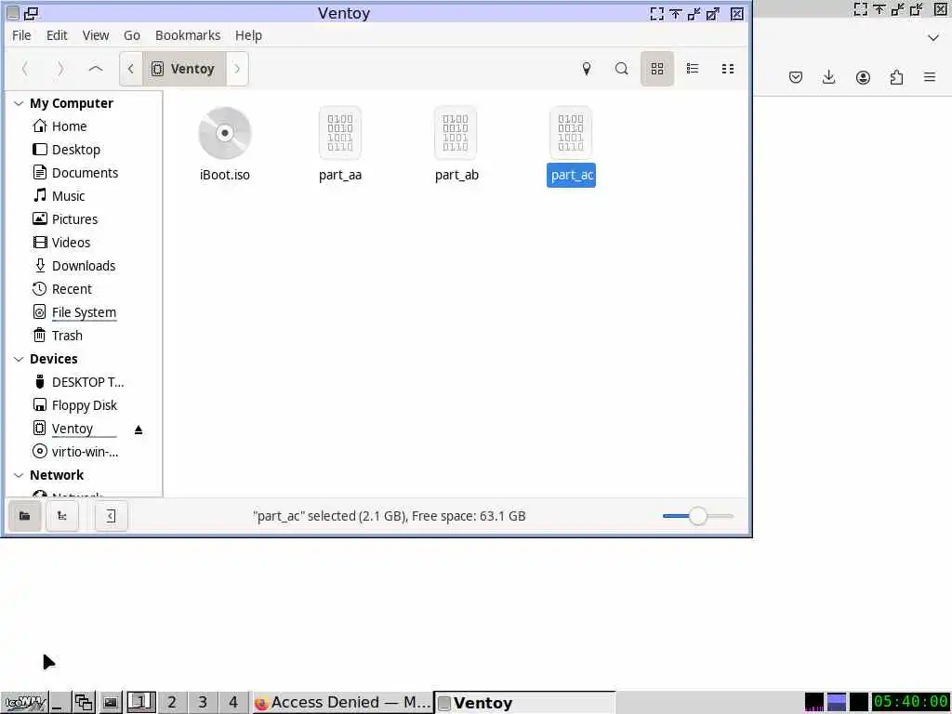
Task: Open the Bookmarks menu
Action: pos(188,35)
